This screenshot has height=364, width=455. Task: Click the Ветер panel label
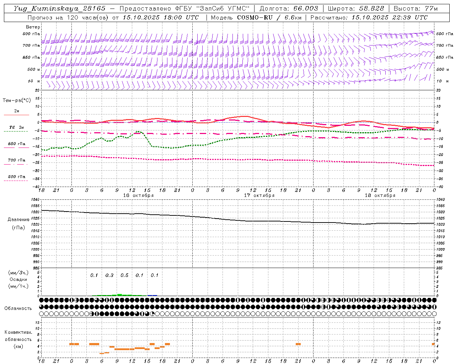pyautogui.click(x=33, y=27)
